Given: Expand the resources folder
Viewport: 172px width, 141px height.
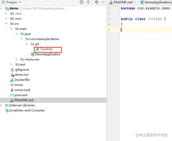Looking at the screenshot, I should (16, 59).
